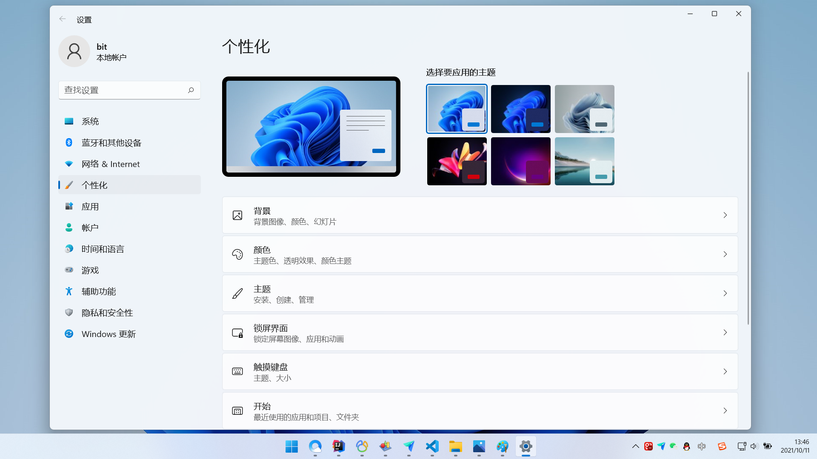Click the back arrow in Settings
This screenshot has height=459, width=817.
click(x=63, y=19)
